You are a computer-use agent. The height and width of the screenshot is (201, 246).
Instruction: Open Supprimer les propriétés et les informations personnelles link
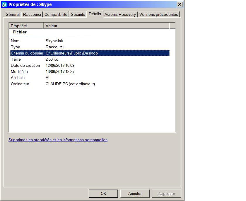[x=58, y=140]
